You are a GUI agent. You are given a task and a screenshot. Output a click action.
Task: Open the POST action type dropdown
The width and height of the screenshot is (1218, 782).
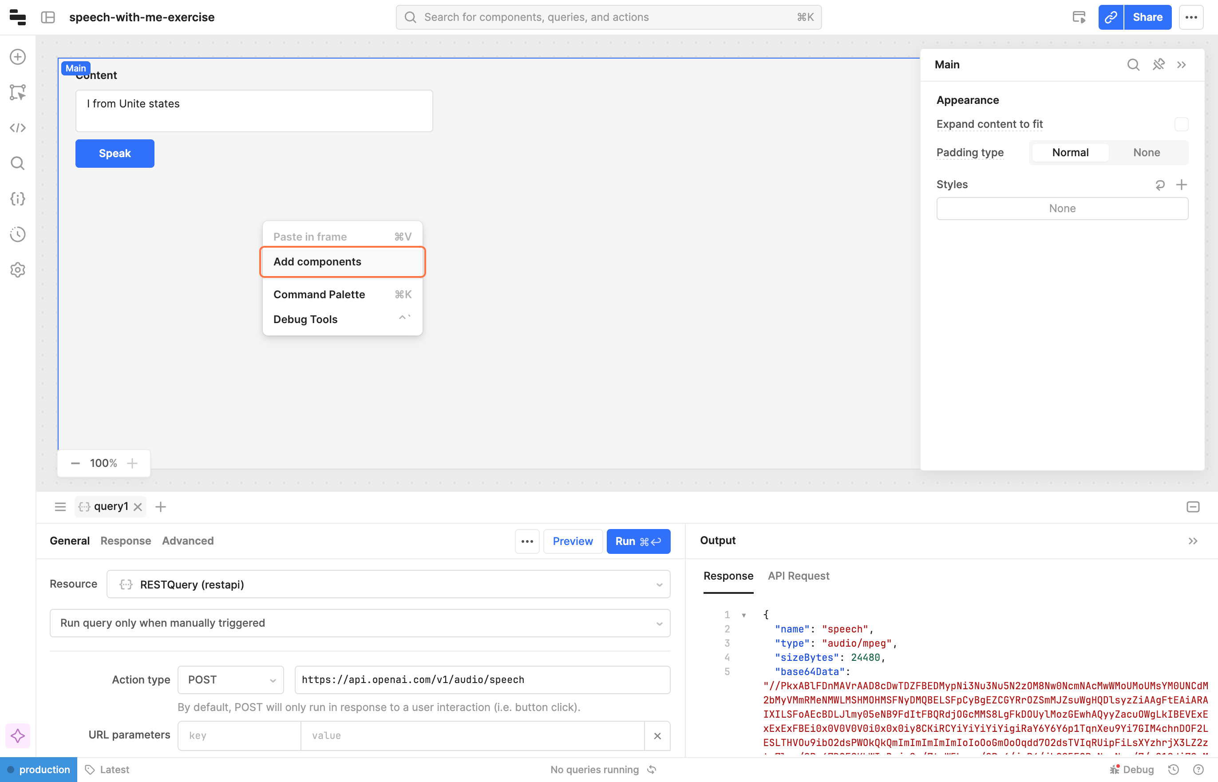pyautogui.click(x=230, y=679)
